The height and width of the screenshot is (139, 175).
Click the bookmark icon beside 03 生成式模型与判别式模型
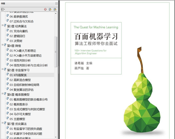point(8,108)
